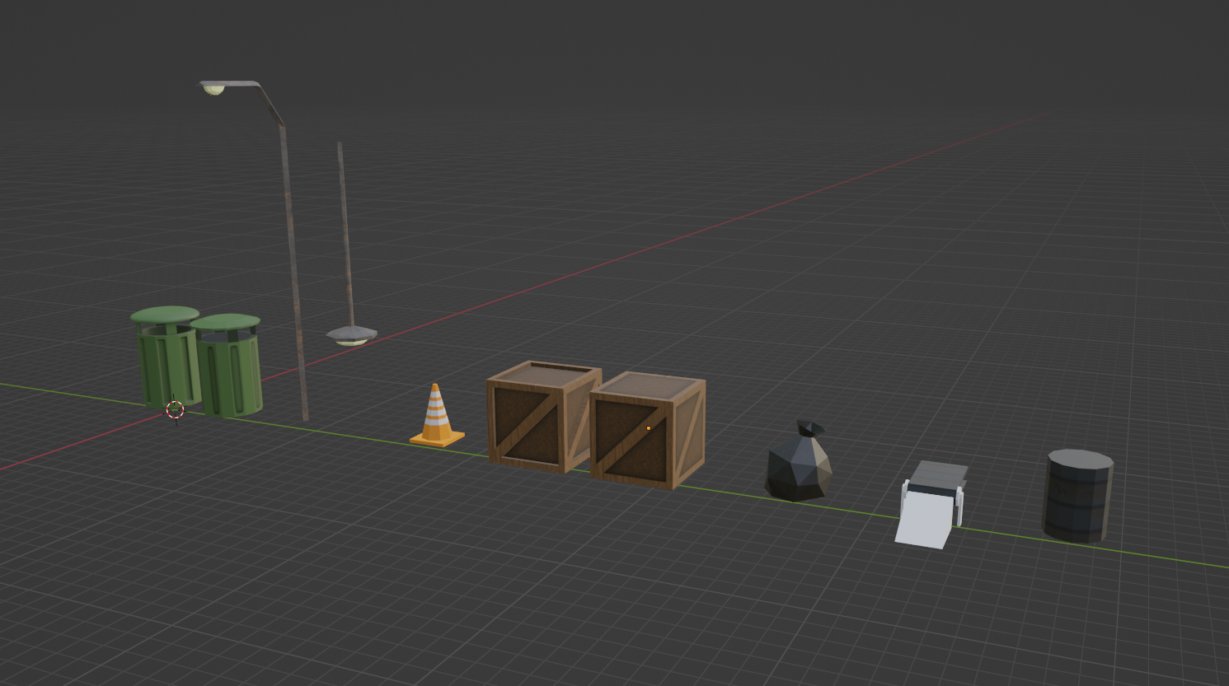Click the tall street lamp's light head
The width and height of the screenshot is (1229, 686).
[213, 87]
